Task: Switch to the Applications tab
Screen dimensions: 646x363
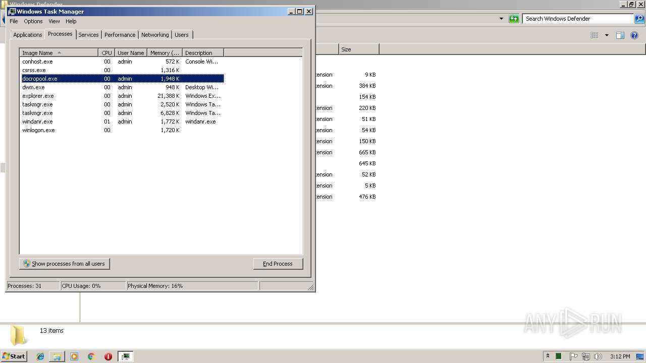Action: 28,35
